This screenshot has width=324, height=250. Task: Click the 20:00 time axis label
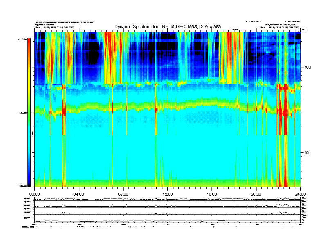coord(256,194)
